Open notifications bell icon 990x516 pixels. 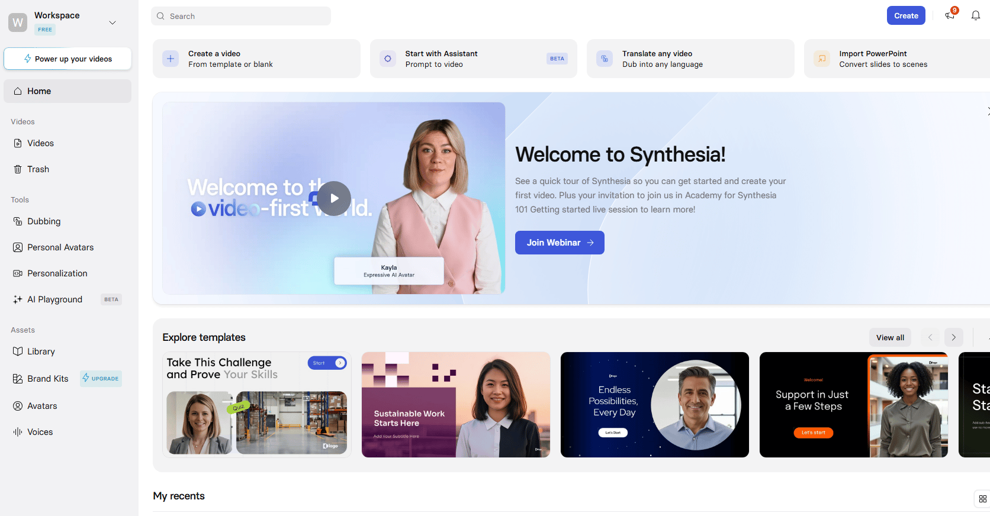click(x=976, y=15)
